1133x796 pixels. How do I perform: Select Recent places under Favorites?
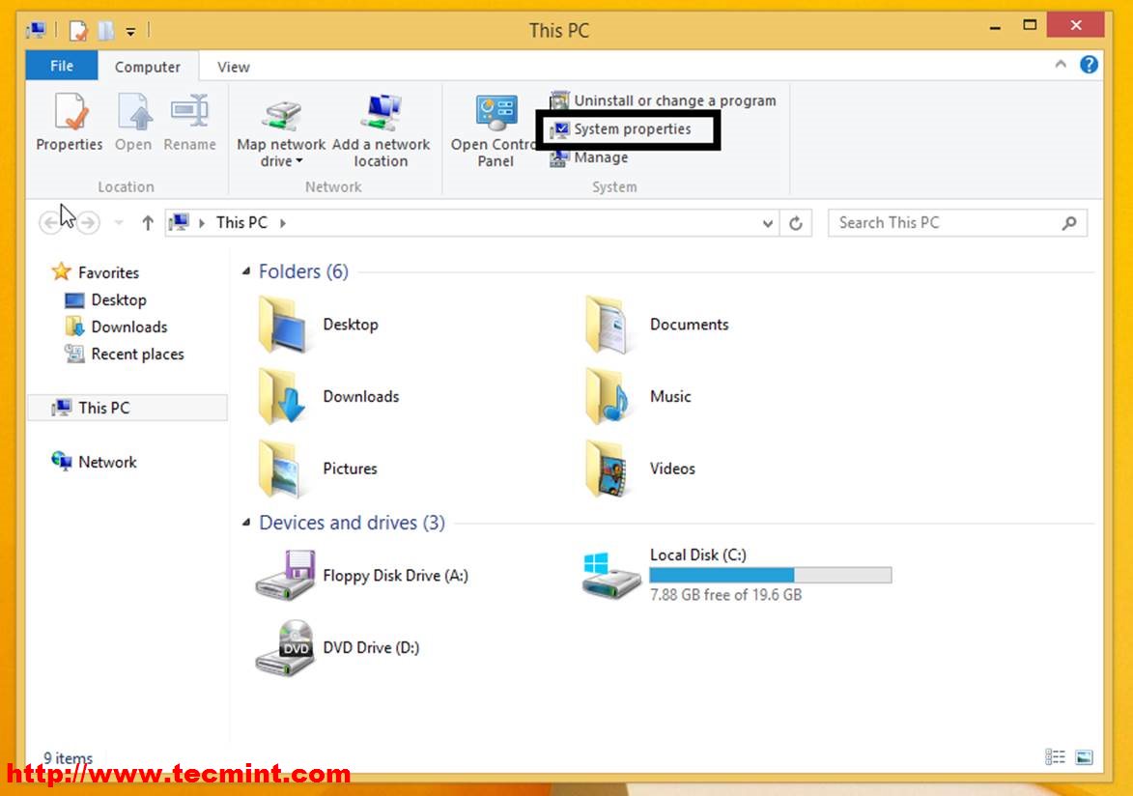tap(137, 355)
